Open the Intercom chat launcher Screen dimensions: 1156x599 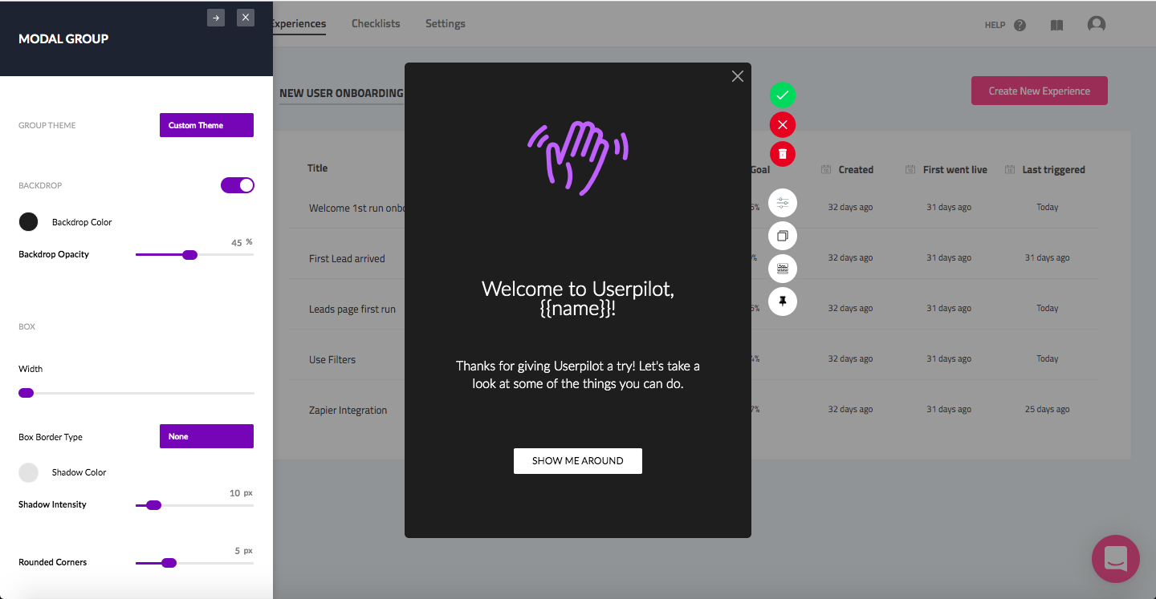pyautogui.click(x=1116, y=559)
